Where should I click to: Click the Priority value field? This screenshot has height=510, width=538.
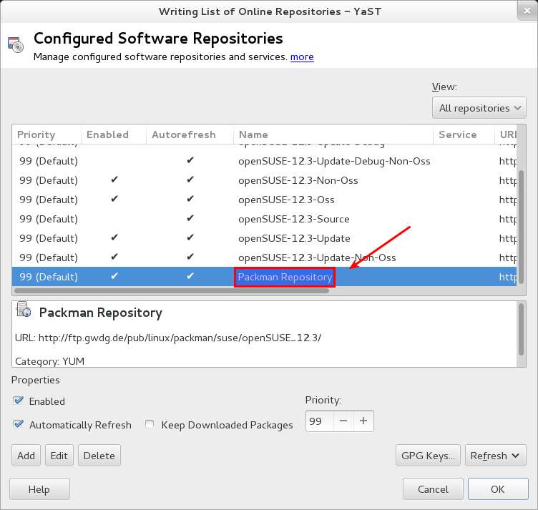[319, 421]
